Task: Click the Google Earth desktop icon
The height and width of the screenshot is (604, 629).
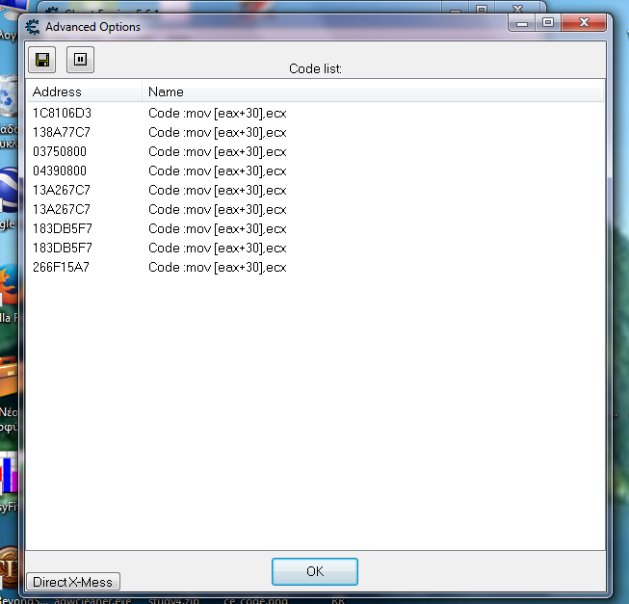Action: pyautogui.click(x=8, y=187)
